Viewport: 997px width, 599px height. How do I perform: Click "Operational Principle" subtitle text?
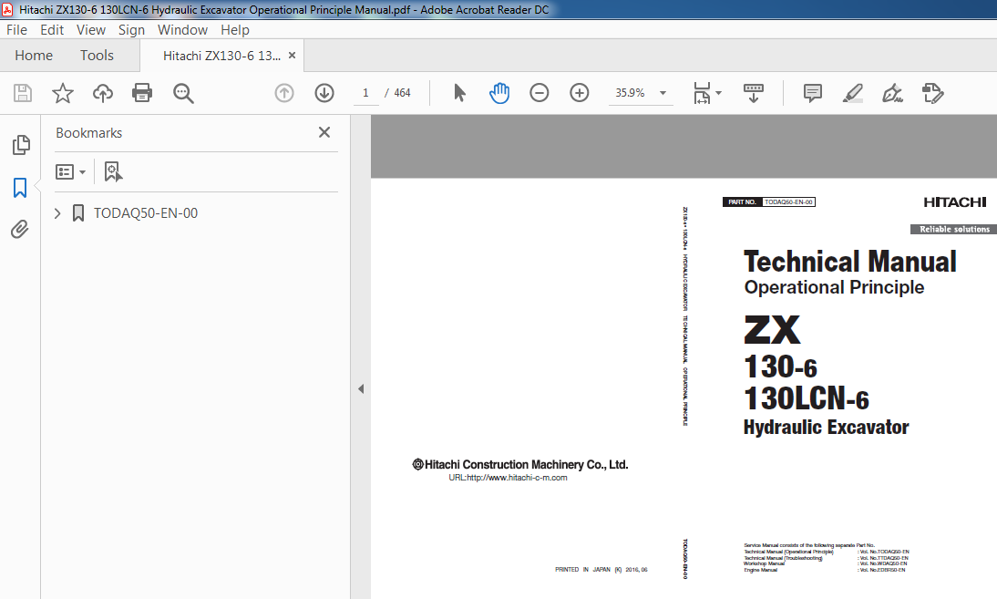[834, 287]
